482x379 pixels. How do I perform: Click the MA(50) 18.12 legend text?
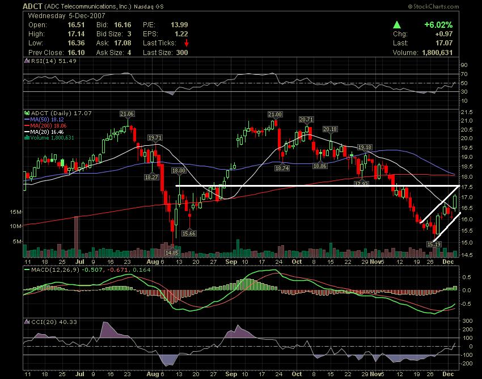coord(46,119)
